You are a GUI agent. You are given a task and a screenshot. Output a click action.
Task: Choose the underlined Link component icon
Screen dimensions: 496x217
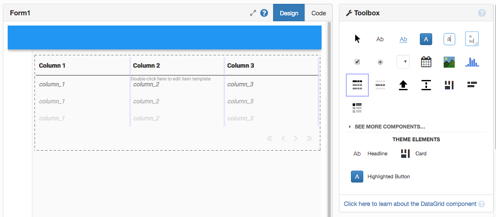403,39
